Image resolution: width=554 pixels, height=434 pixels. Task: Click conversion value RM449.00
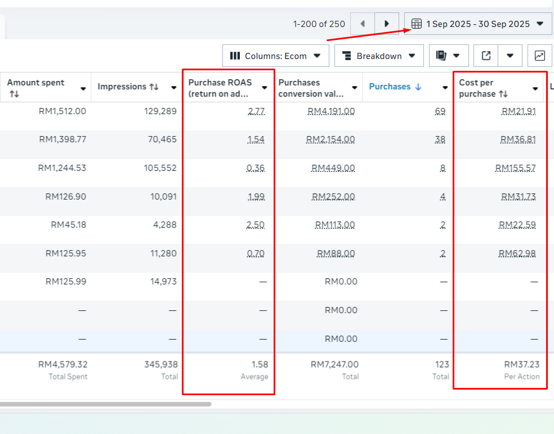333,168
